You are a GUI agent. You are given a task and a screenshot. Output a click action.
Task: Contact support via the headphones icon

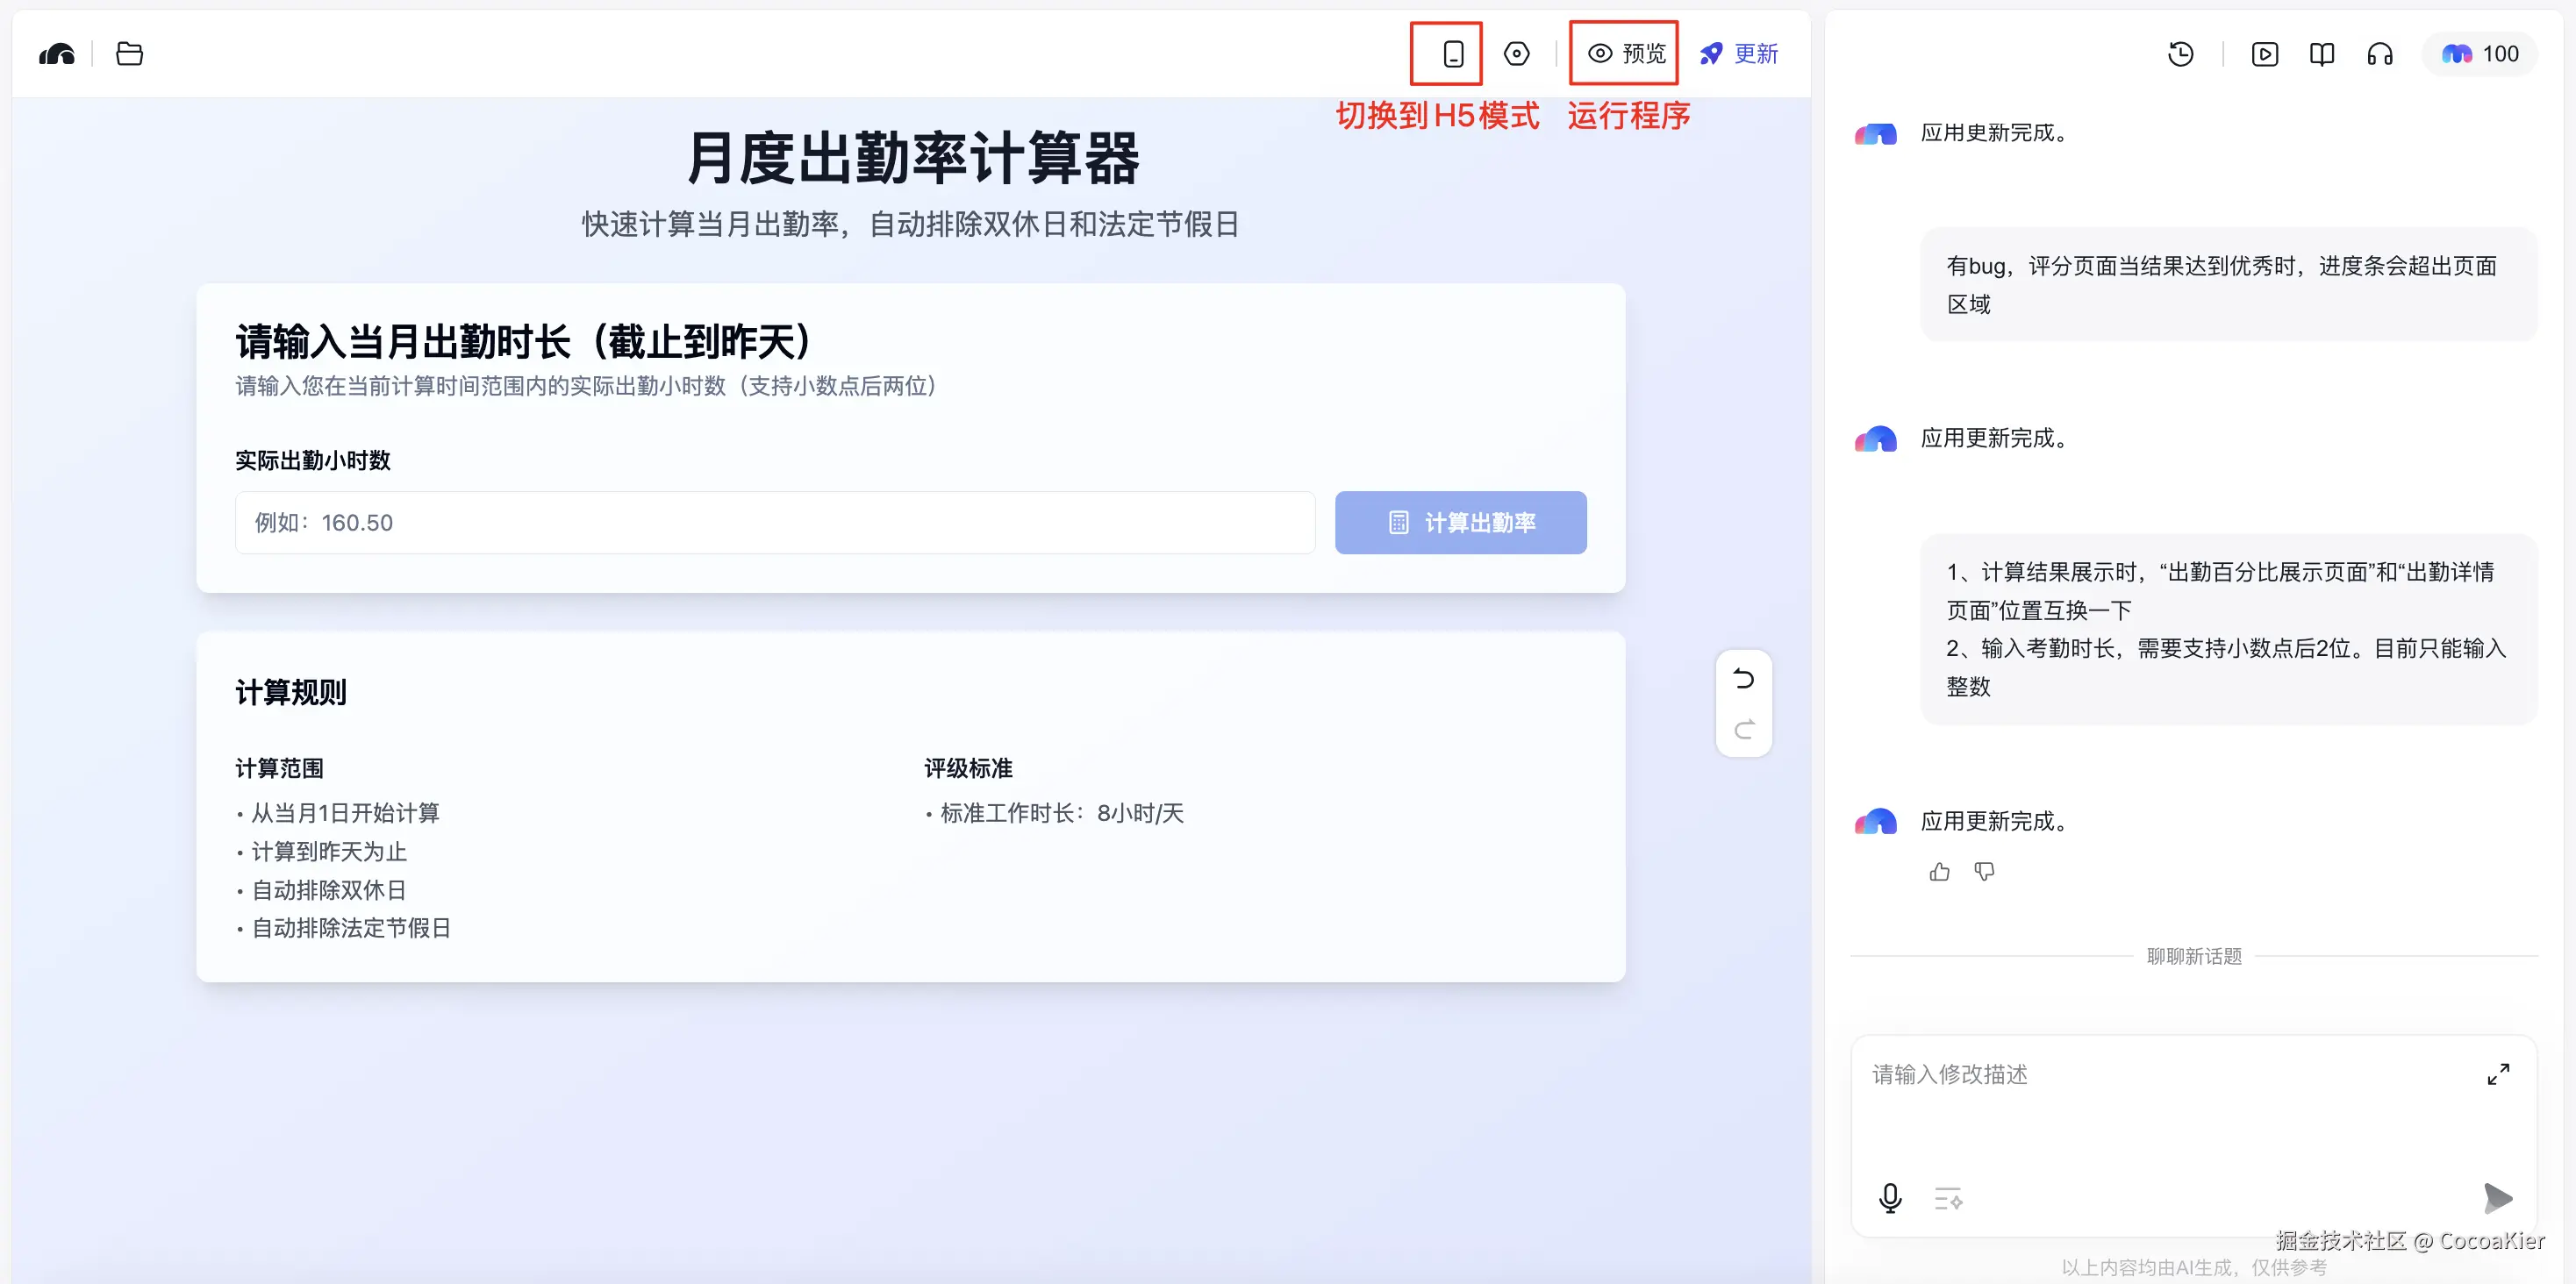2380,53
